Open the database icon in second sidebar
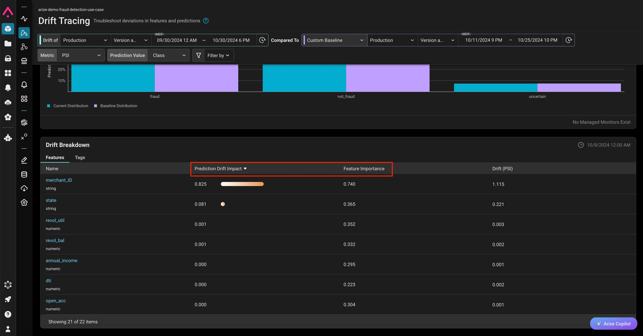643x336 pixels. pyautogui.click(x=24, y=174)
